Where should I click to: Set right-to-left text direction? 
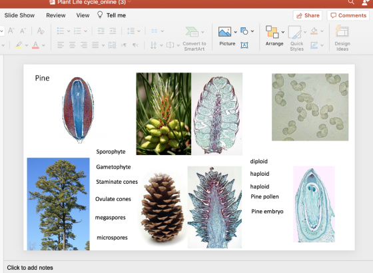click(x=135, y=45)
